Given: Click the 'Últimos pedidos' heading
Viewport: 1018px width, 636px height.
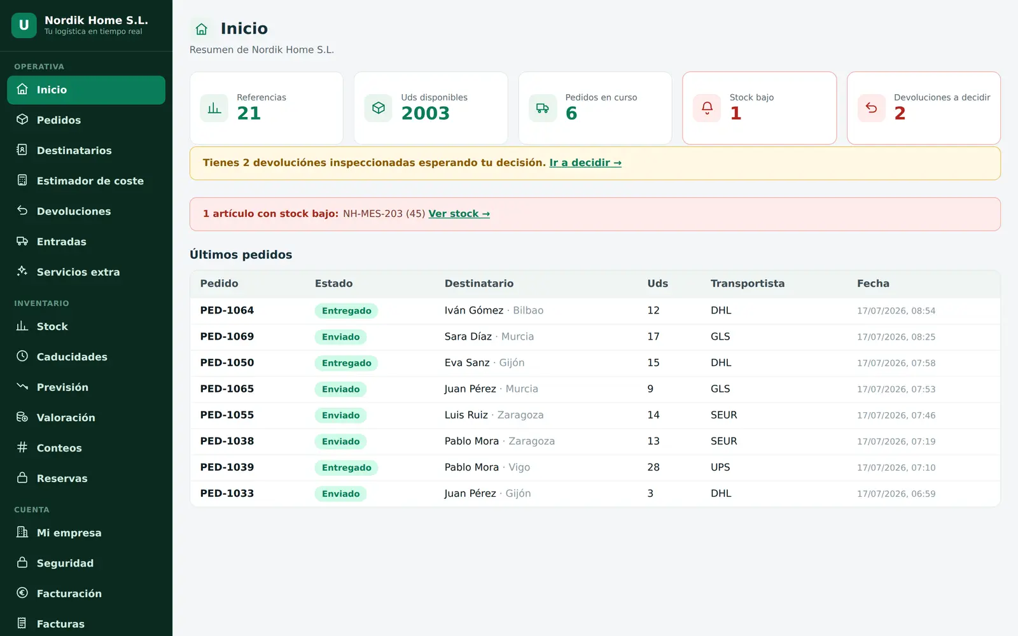Looking at the screenshot, I should 241,254.
